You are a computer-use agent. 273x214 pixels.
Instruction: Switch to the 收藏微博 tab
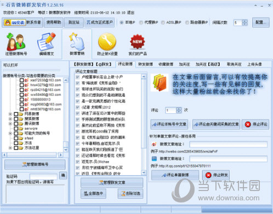(166, 64)
